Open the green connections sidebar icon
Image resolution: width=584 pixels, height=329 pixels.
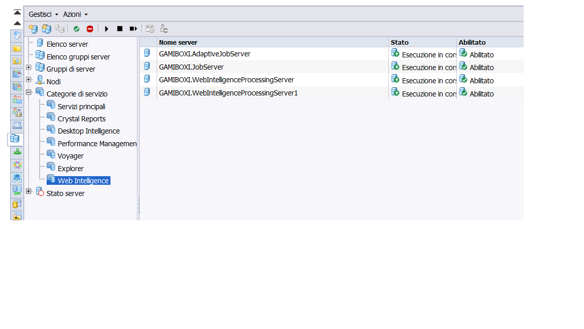pyautogui.click(x=17, y=152)
